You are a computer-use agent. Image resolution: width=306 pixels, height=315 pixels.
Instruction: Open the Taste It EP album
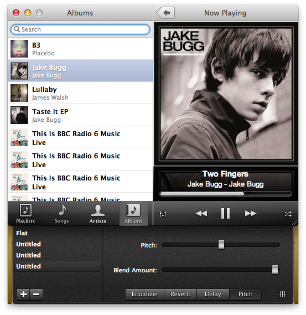tap(80, 115)
